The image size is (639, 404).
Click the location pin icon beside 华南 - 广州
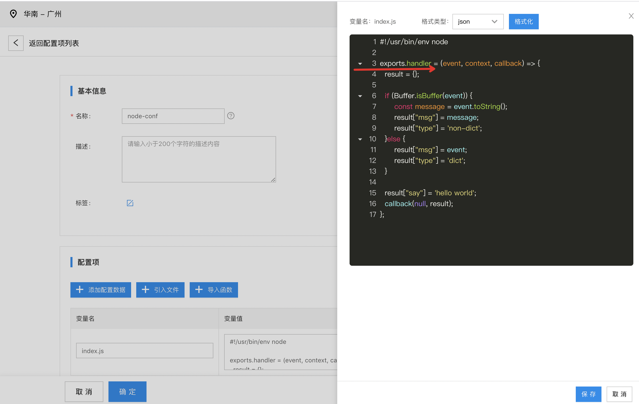13,14
